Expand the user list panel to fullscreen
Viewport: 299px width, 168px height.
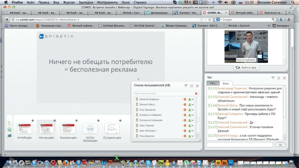(x=191, y=86)
